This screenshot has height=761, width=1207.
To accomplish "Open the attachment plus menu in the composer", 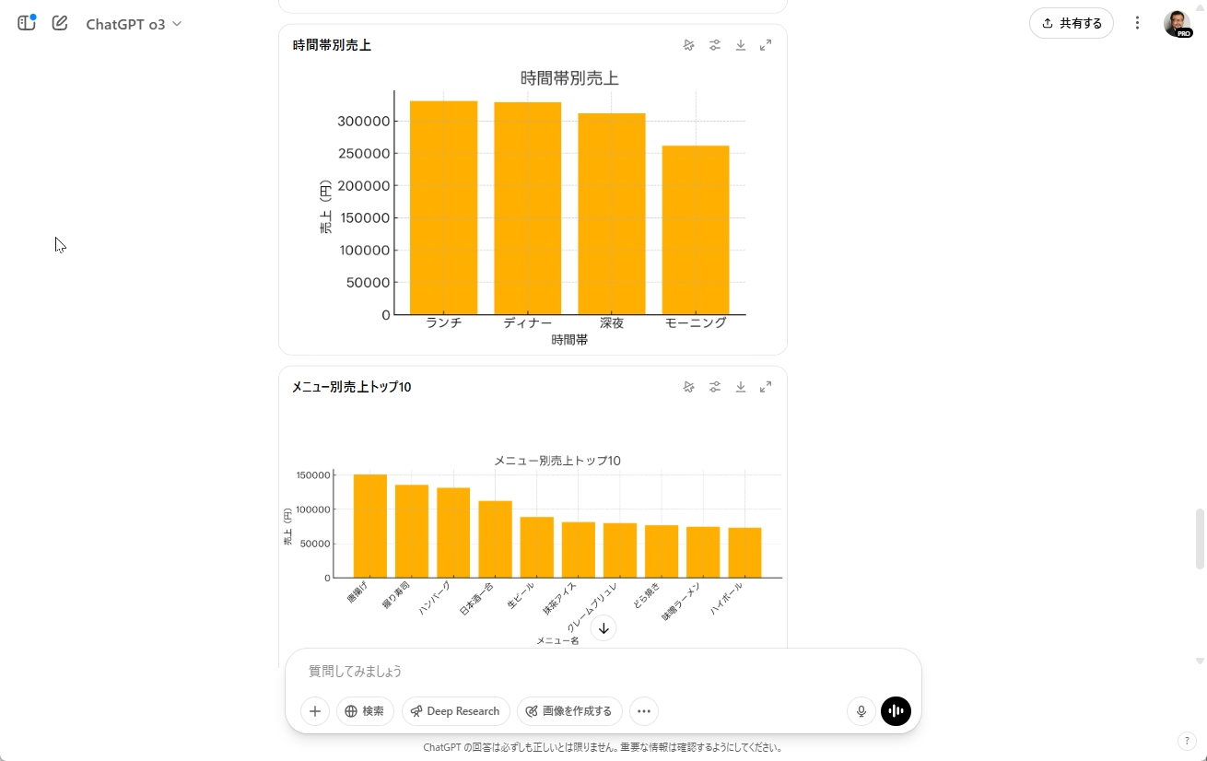I will pos(314,710).
